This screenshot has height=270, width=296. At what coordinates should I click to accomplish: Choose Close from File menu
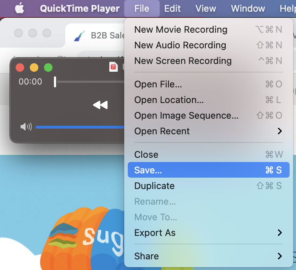tap(209, 155)
